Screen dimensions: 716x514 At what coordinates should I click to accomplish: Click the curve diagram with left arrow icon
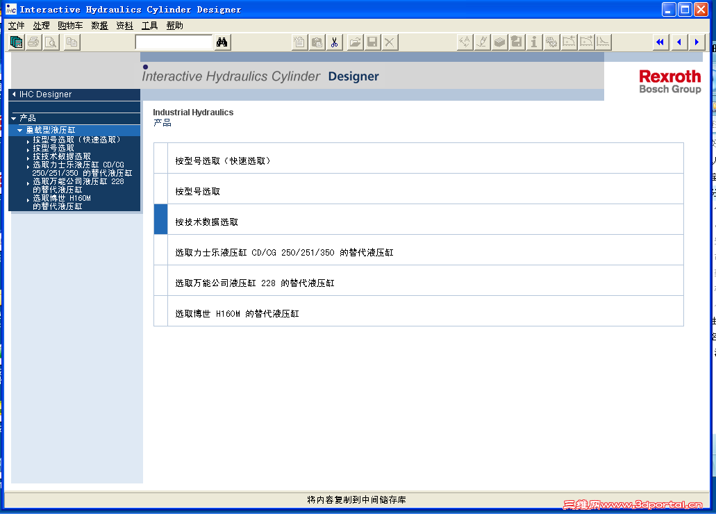pyautogui.click(x=569, y=42)
